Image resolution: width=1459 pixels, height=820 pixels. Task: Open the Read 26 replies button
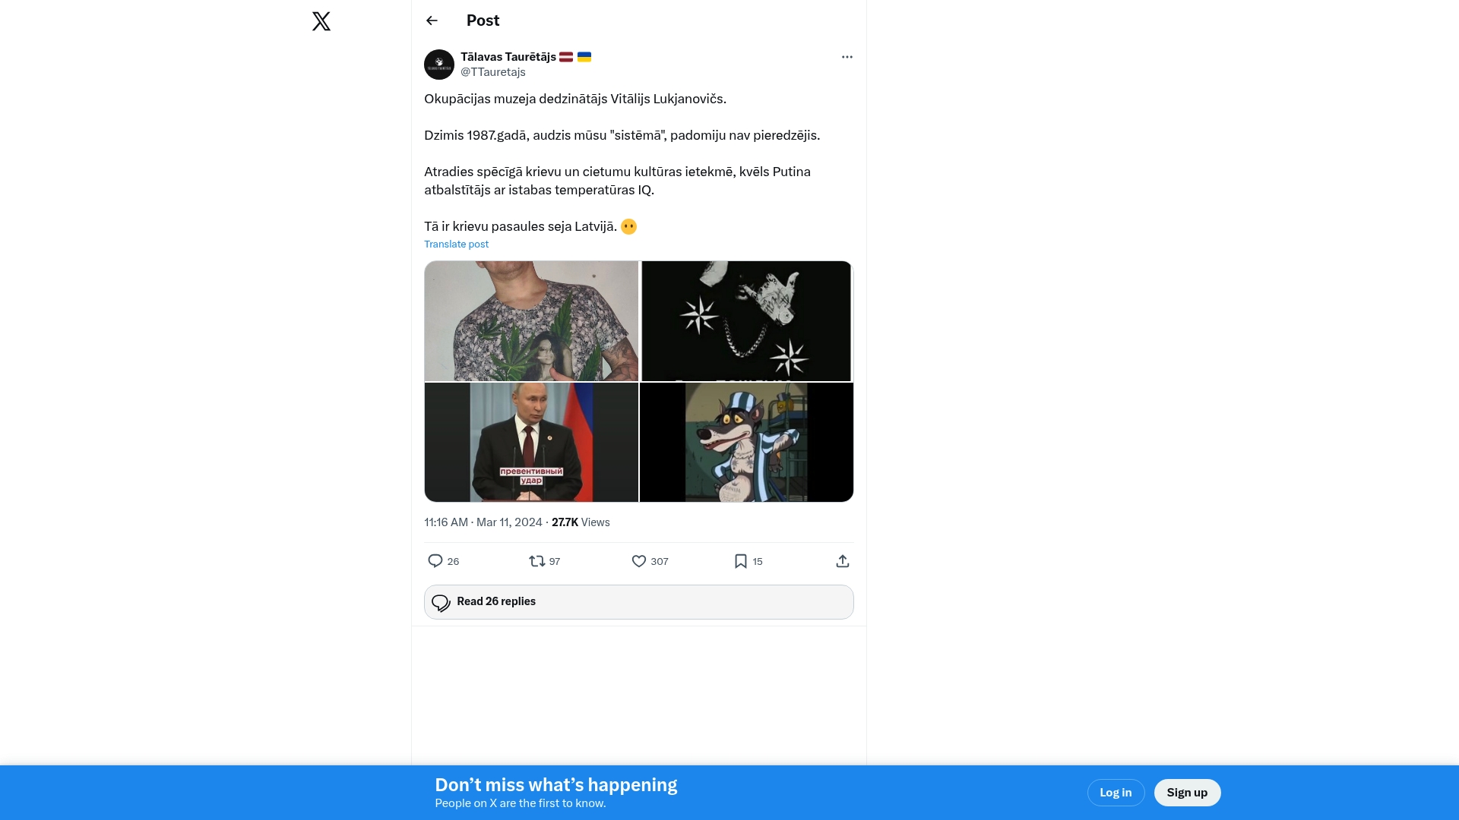638,602
